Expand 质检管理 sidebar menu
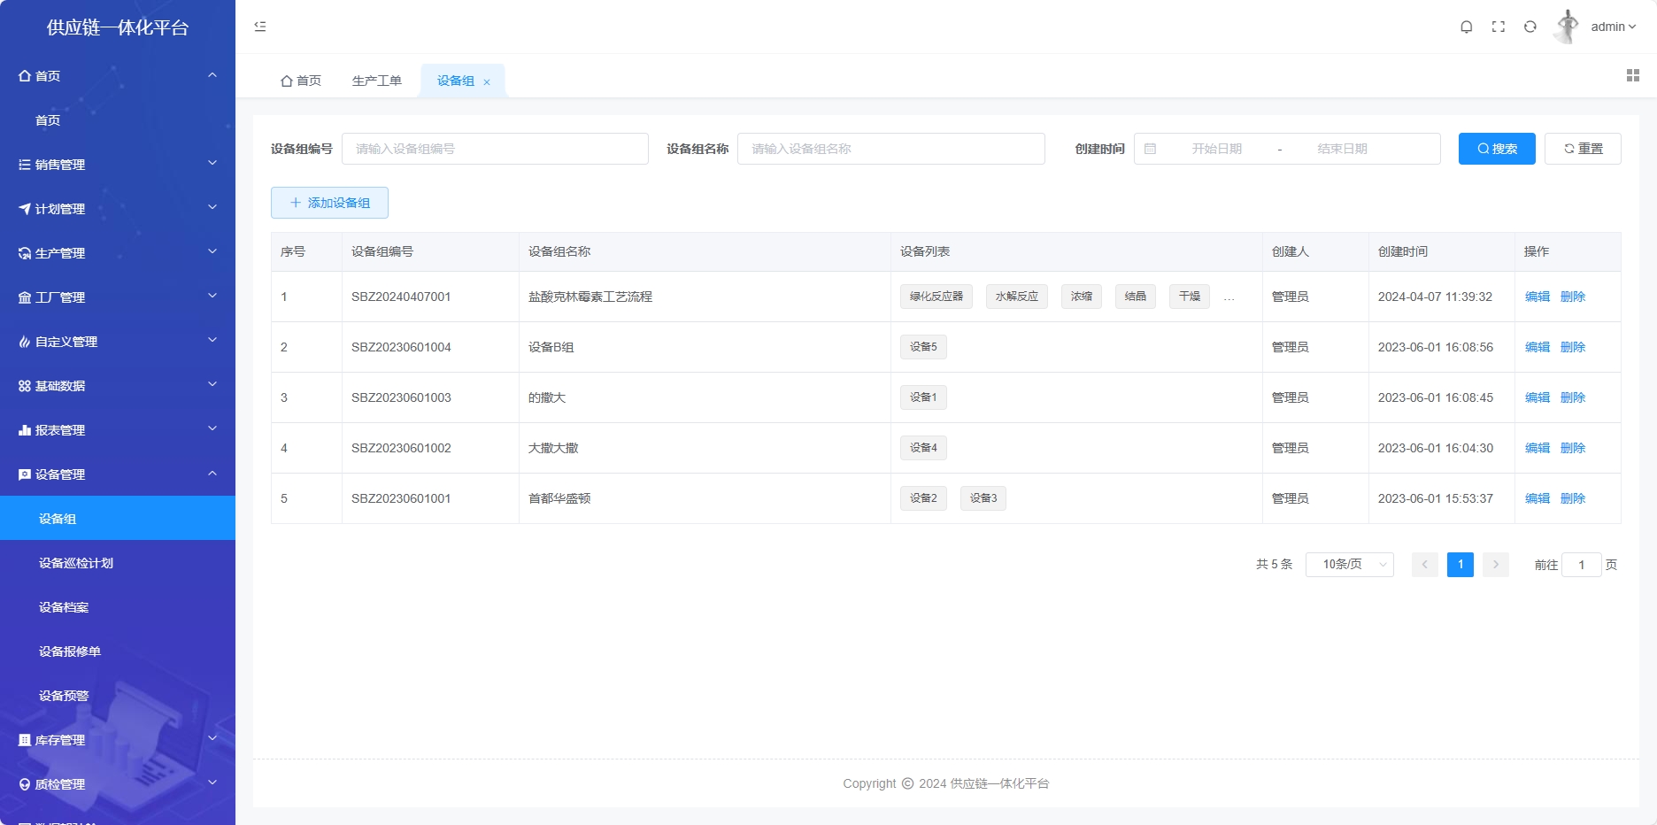Image resolution: width=1657 pixels, height=825 pixels. coord(118,784)
